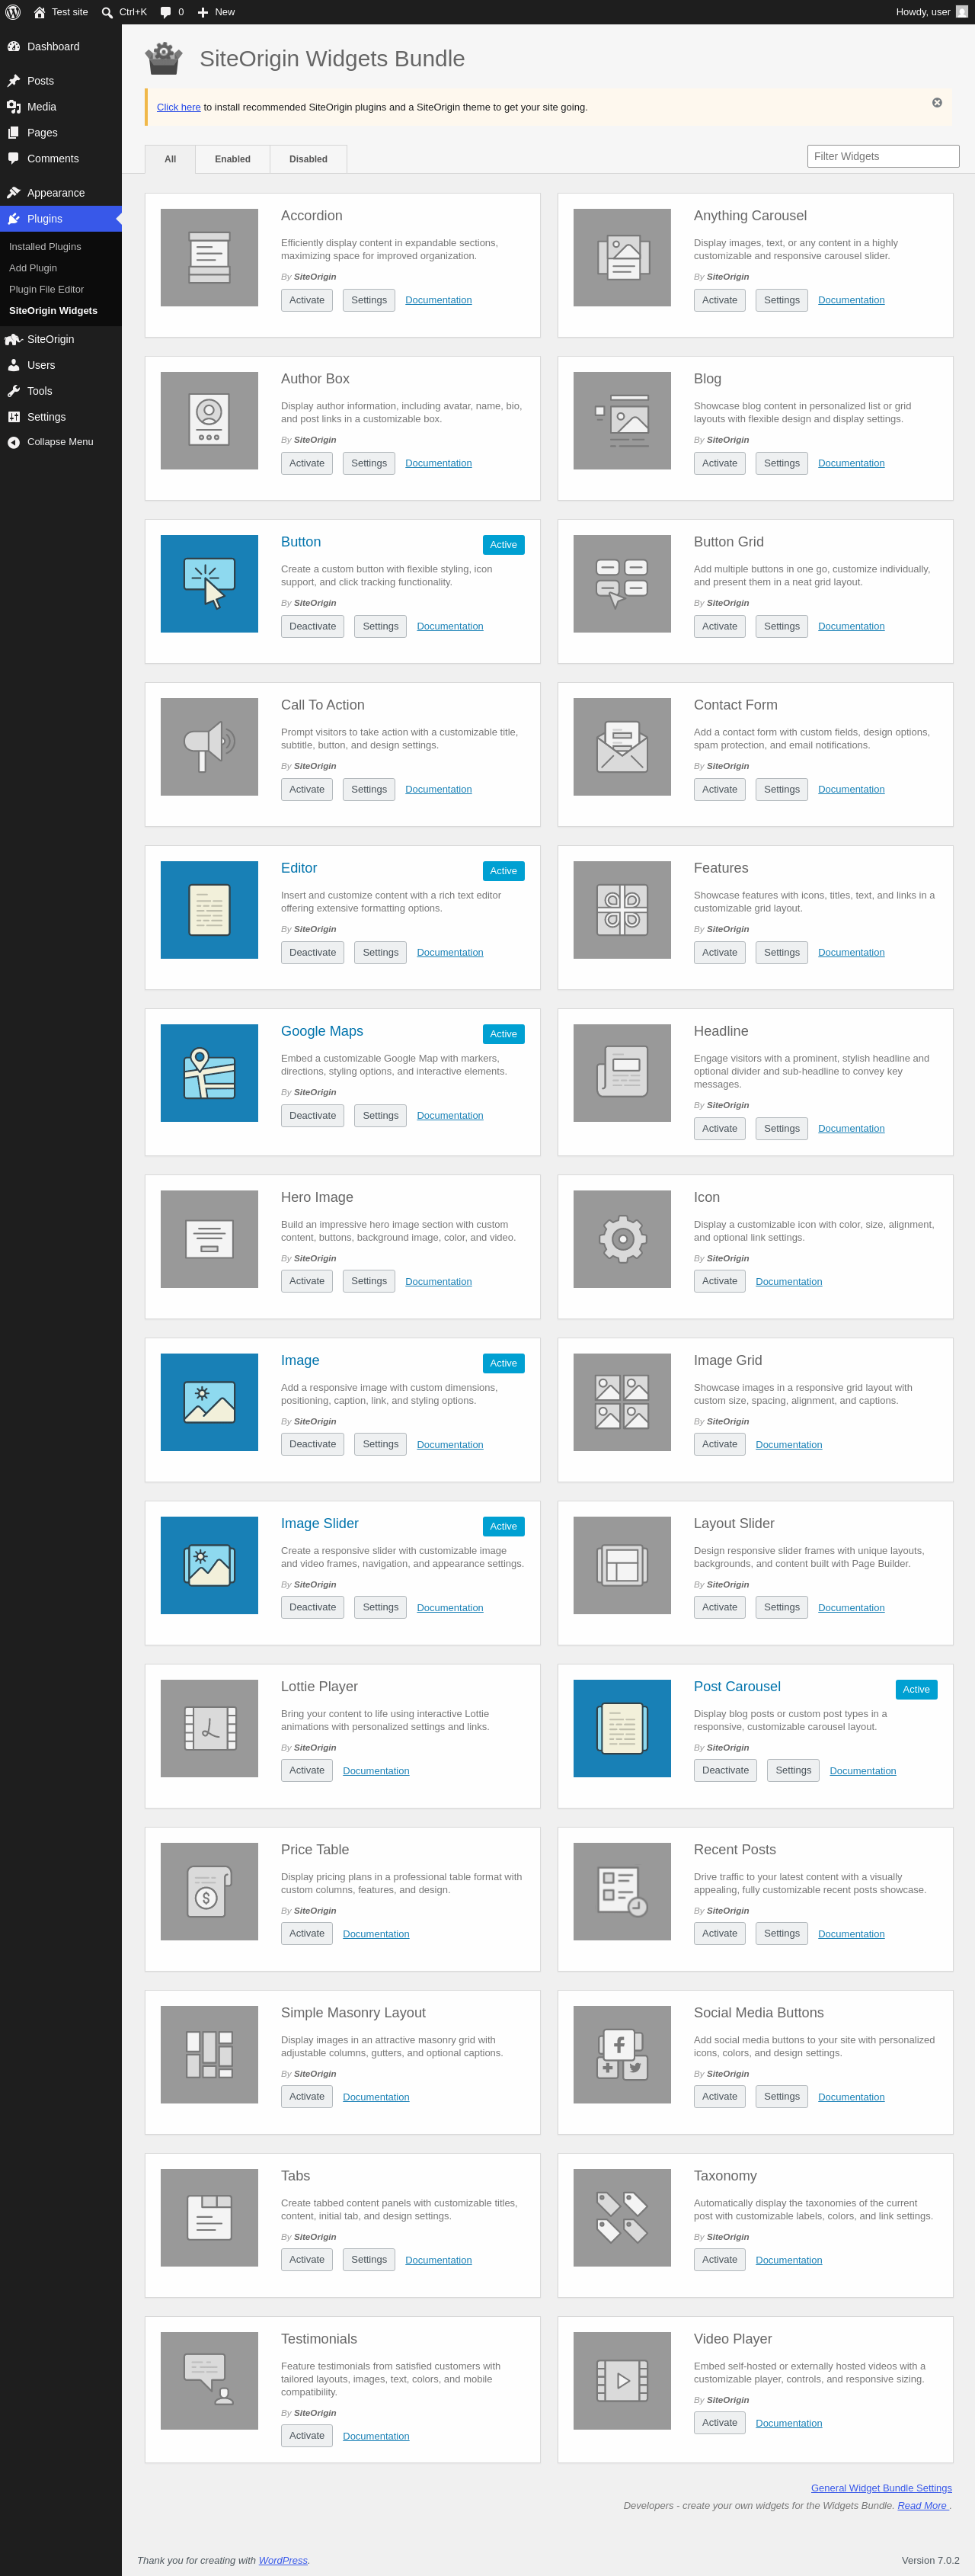Viewport: 975px width, 2576px height.
Task: Open Settings for the Tabs widget
Action: coord(369,2259)
